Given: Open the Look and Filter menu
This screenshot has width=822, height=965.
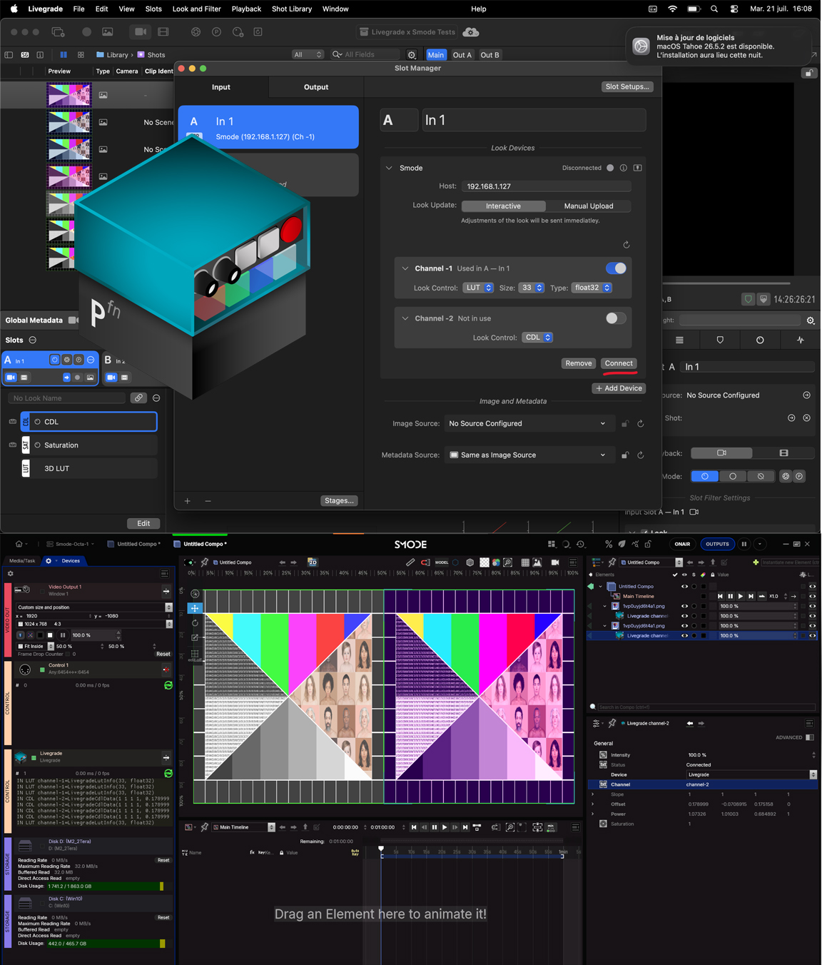Looking at the screenshot, I should (197, 9).
